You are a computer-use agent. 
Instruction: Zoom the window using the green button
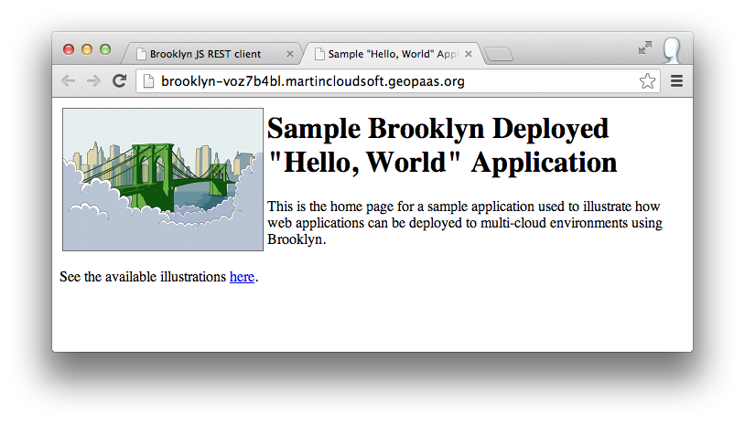105,49
